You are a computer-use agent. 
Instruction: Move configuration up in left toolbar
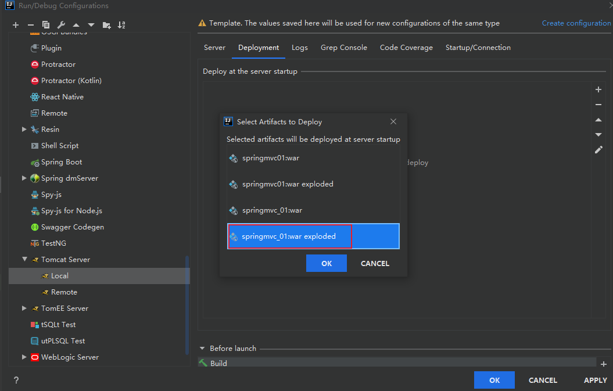click(76, 25)
